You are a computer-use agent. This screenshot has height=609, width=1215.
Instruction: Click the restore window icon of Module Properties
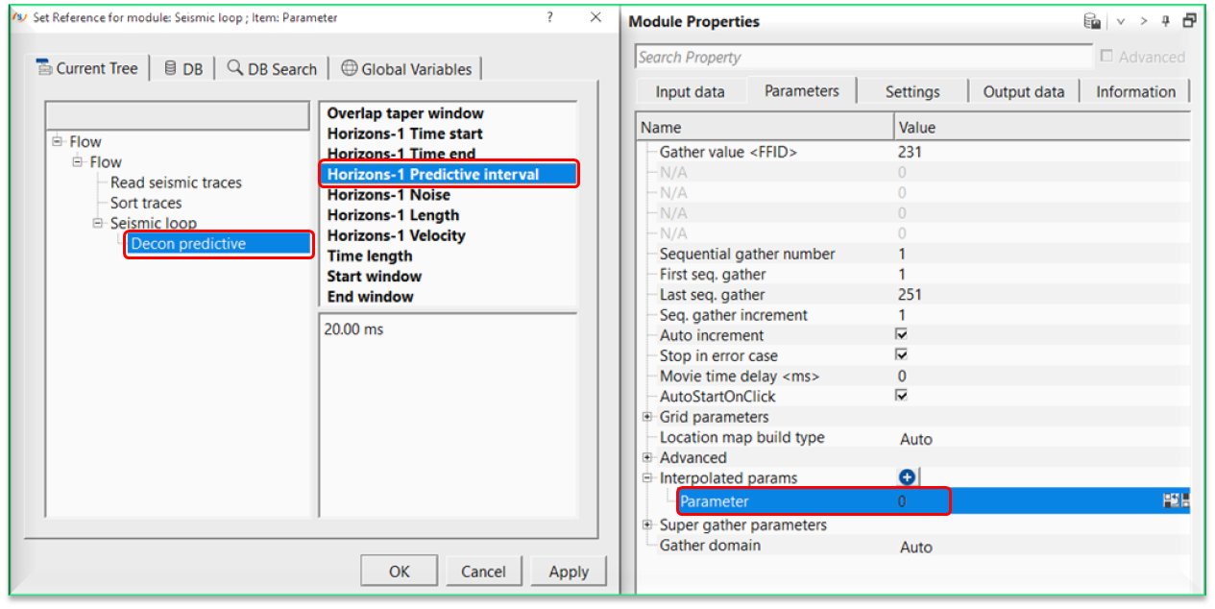1190,20
